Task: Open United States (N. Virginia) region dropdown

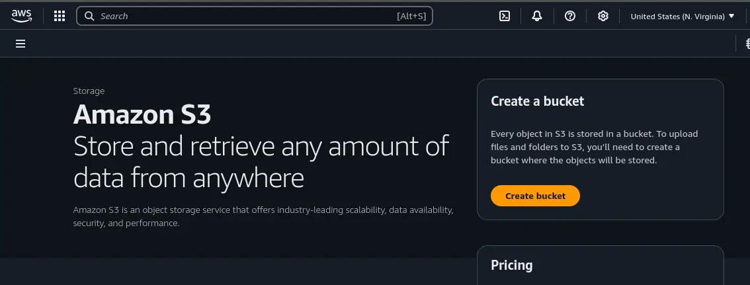Action: (683, 16)
